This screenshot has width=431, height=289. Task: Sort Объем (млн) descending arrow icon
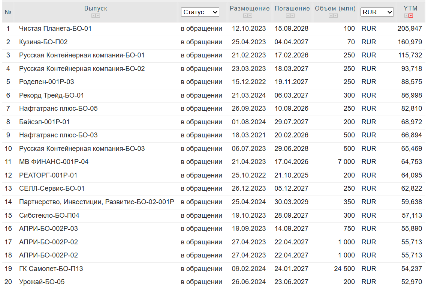(335, 16)
